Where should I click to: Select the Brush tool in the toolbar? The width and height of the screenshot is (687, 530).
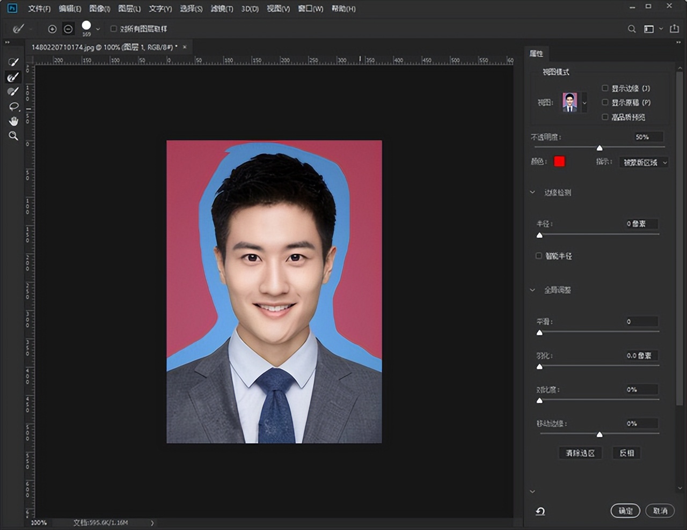[13, 91]
